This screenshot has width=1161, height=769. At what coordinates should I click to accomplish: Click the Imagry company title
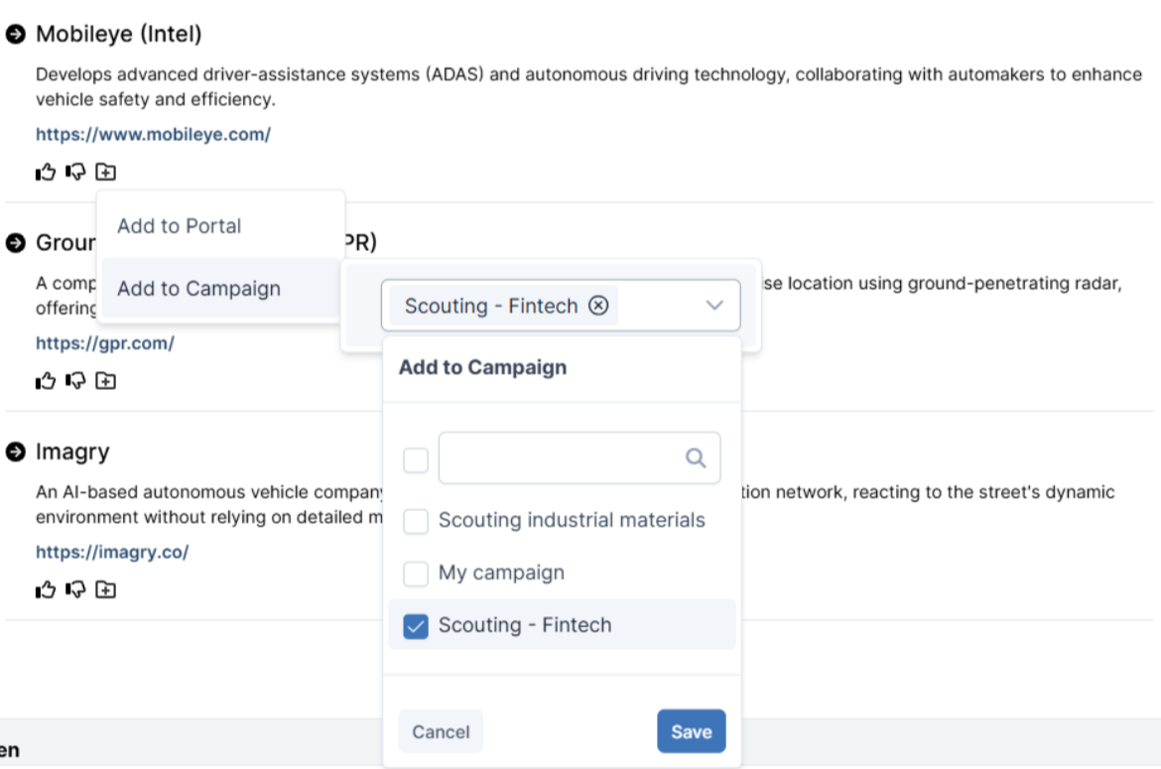tap(72, 451)
